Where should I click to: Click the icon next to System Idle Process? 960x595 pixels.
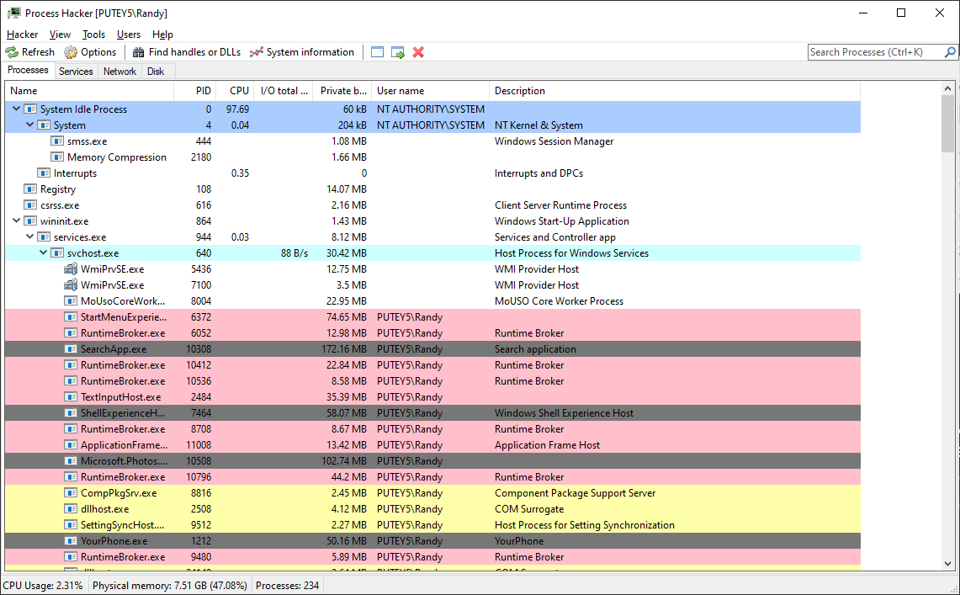[x=29, y=109]
